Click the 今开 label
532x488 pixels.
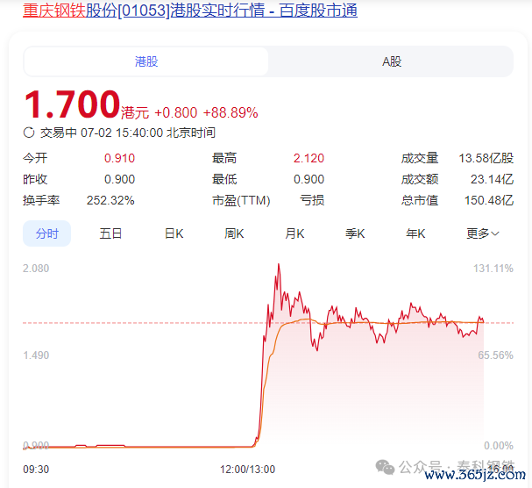[35, 158]
